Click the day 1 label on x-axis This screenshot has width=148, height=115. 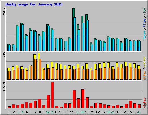10,112
